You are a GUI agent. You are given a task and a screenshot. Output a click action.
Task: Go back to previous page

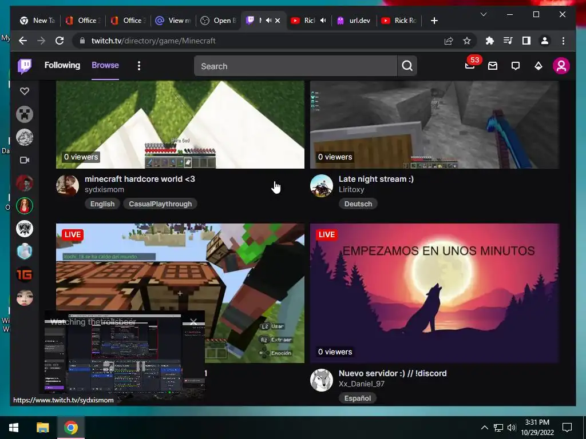(23, 41)
